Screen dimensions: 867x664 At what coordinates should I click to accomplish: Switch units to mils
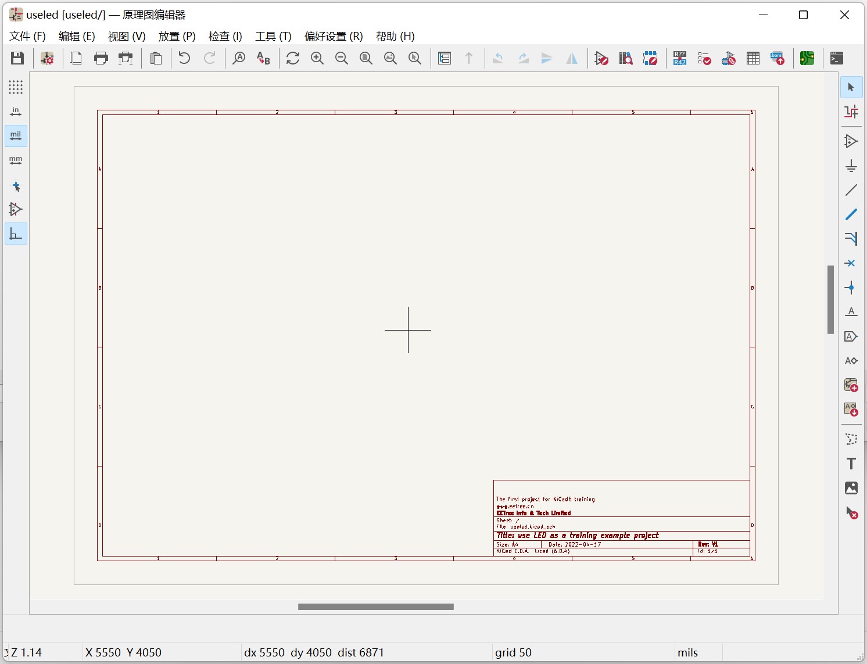(x=16, y=136)
